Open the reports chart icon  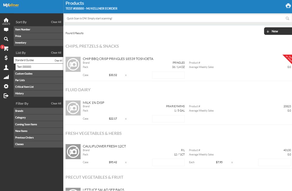(6, 77)
